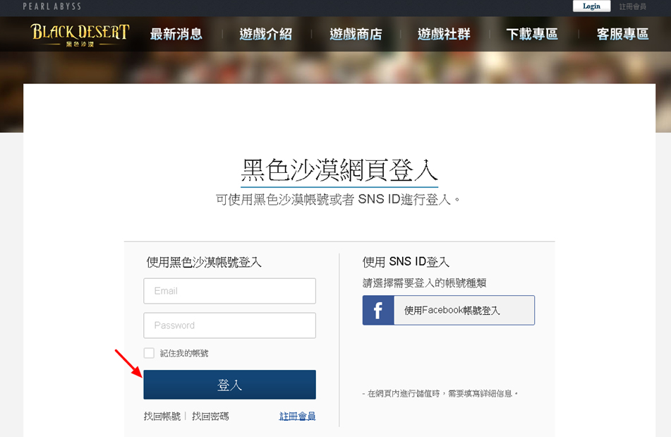Image resolution: width=671 pixels, height=437 pixels.
Task: Click the Pearl Abyss logo at top
Action: pos(52,6)
